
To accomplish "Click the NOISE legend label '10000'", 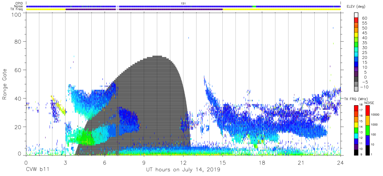I will click(x=376, y=115).
